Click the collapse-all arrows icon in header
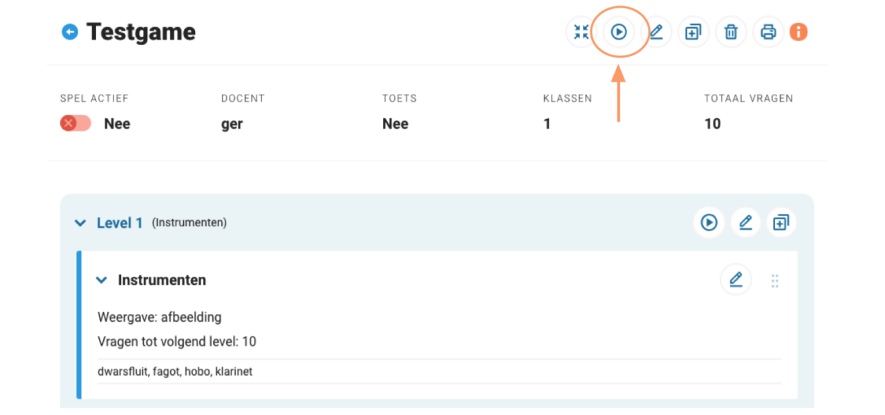 click(x=581, y=32)
